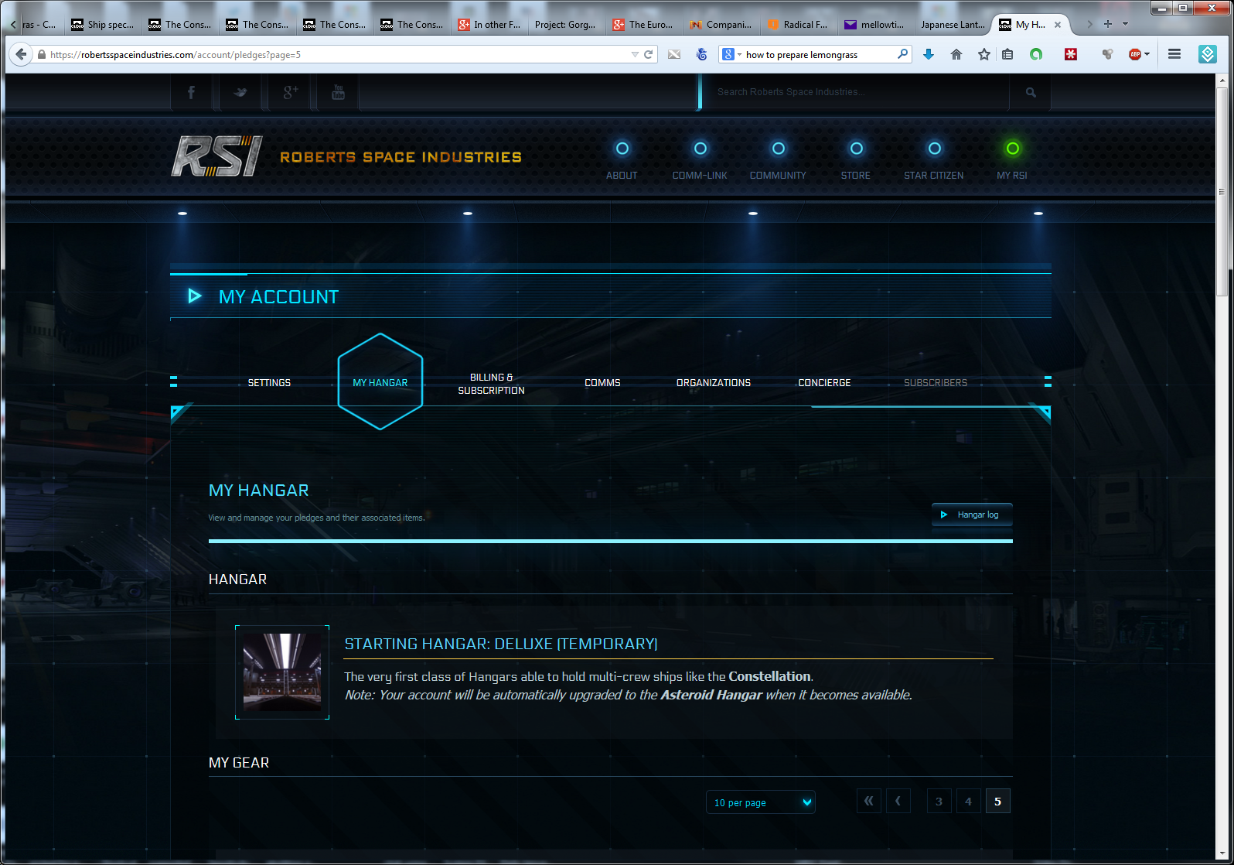Click the Deluxe hangar thumbnail image
1234x865 pixels.
(x=282, y=672)
